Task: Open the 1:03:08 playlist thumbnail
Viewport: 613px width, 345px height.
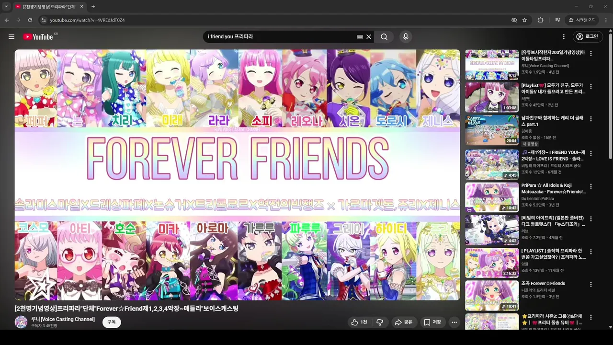Action: [x=492, y=97]
